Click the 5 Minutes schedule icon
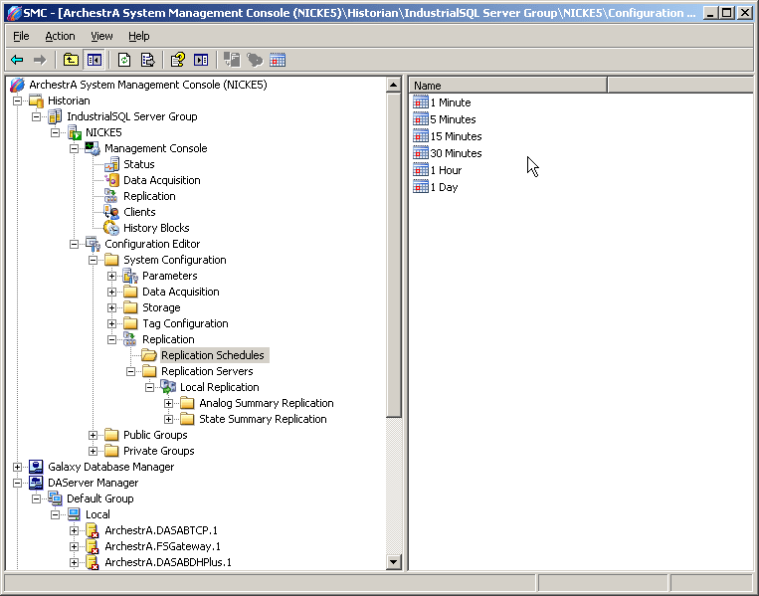 click(x=420, y=119)
